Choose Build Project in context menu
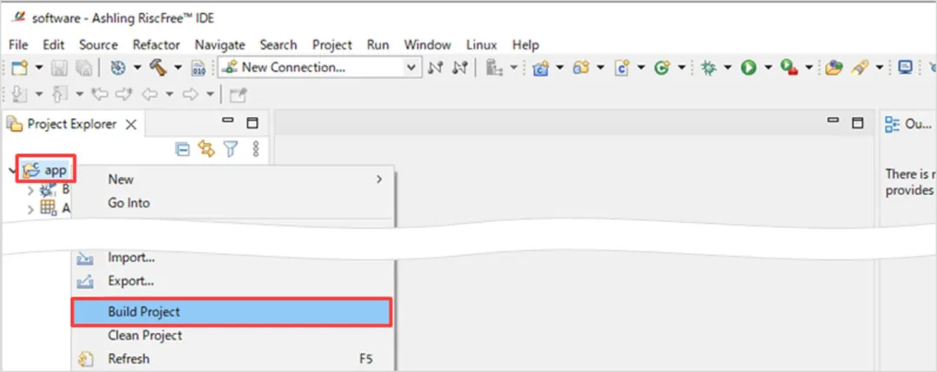Viewport: 937px width, 372px height. click(x=232, y=311)
